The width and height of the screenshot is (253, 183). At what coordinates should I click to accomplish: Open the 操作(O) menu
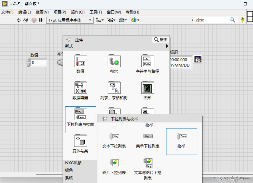click(78, 12)
